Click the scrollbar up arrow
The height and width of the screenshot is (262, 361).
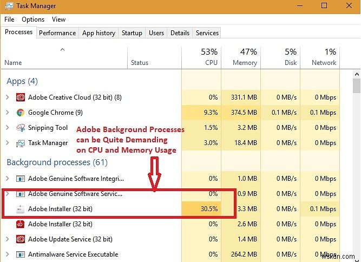pyautogui.click(x=357, y=74)
